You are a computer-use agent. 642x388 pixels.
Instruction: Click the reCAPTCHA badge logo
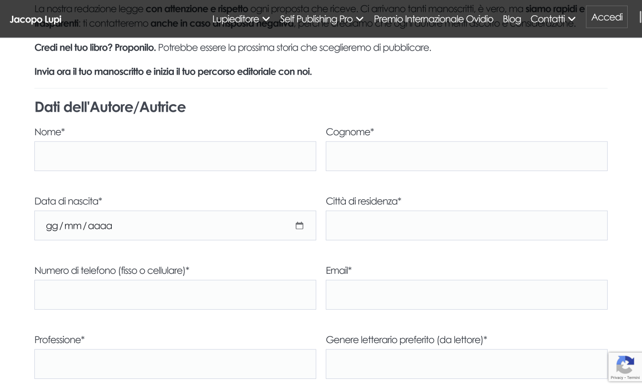[625, 366]
